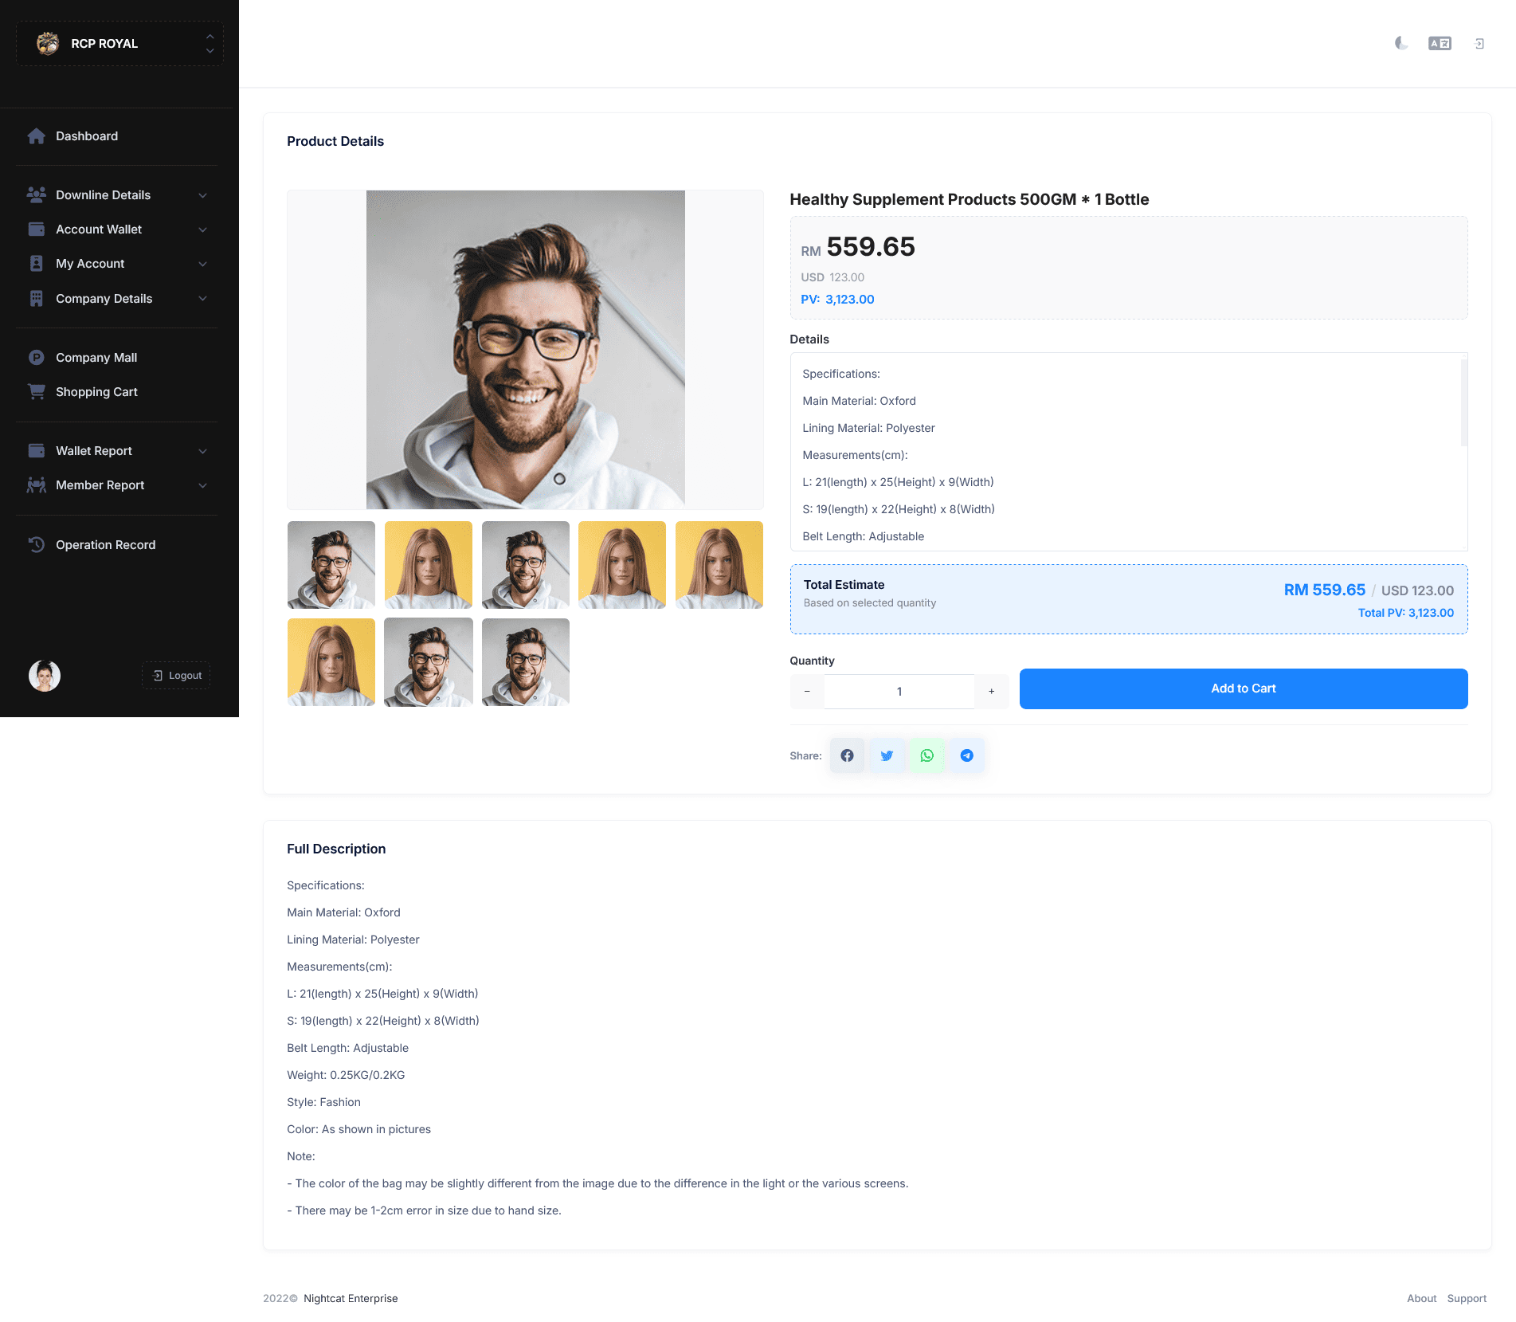Click the Logout button
Viewport: 1516px width, 1322px height.
point(176,675)
